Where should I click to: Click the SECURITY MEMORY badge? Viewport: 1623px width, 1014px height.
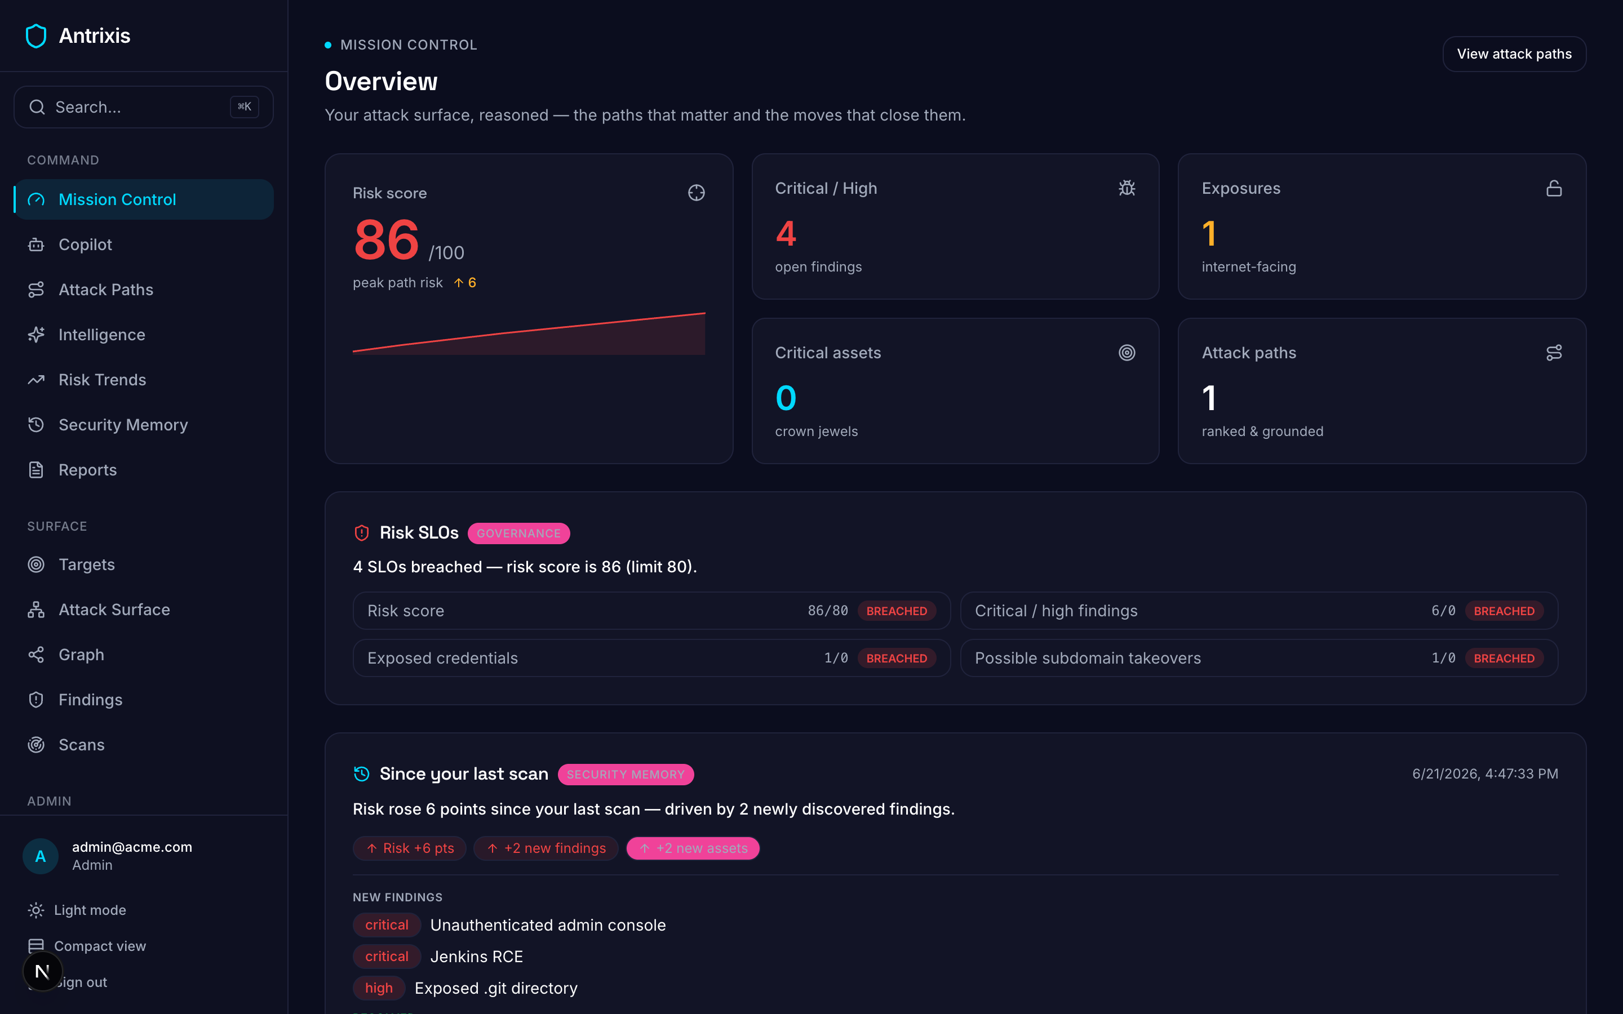pos(625,774)
